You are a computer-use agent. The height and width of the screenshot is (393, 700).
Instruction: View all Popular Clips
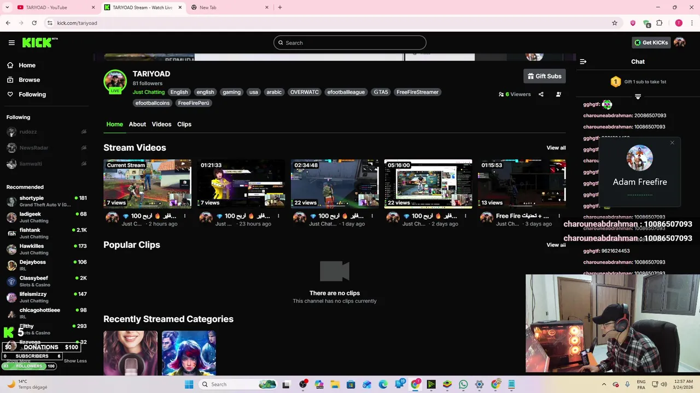tap(556, 245)
